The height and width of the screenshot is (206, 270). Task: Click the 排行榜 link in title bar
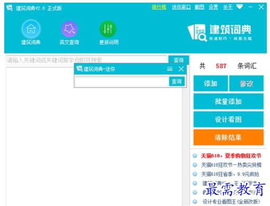point(159,7)
